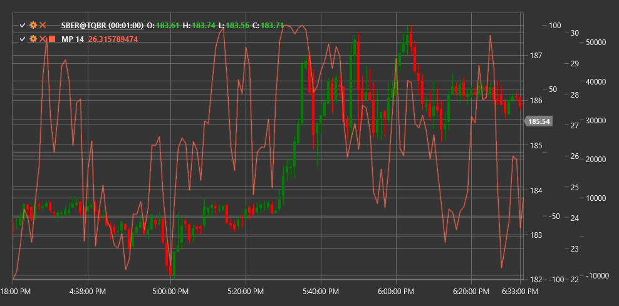Viewport: 619px width, 306px height.
Task: Click the SBER@TQBR (00:01:00) link
Action: click(x=102, y=26)
